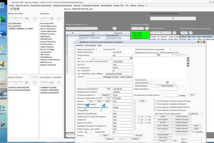Open the Paiement direct s/trait. dropdown
This screenshot has height=143, width=214.
coord(158,55)
